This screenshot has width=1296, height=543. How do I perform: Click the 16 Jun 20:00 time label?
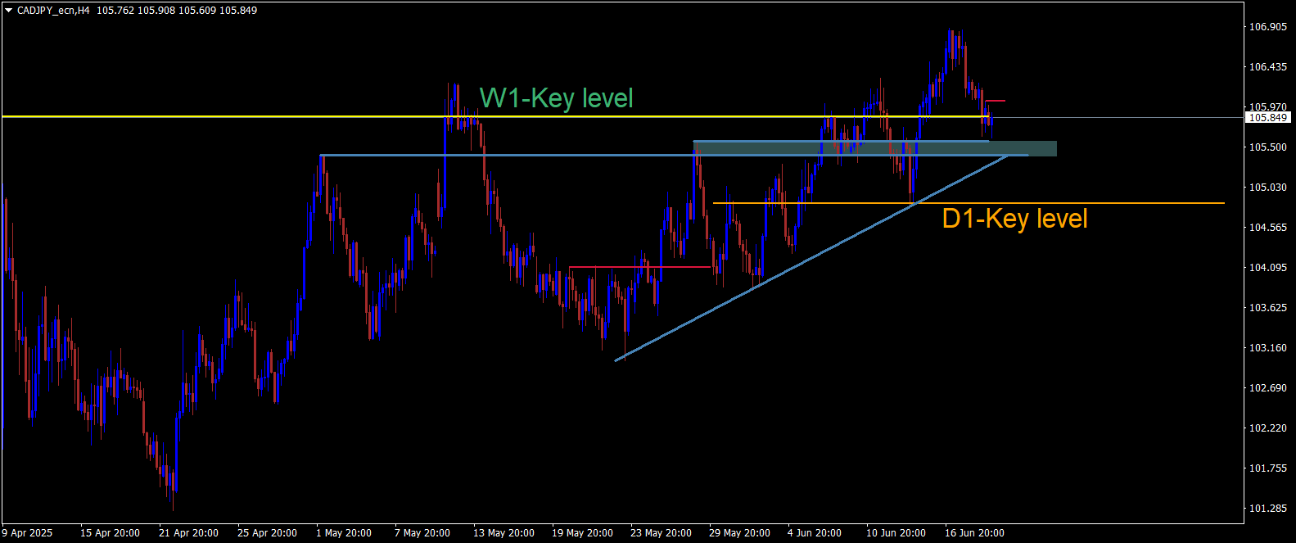point(974,533)
